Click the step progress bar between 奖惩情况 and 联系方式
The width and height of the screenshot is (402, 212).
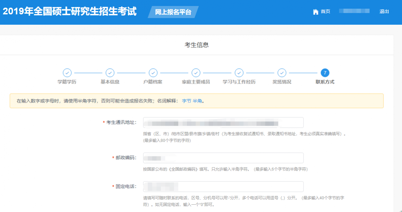tap(303, 73)
